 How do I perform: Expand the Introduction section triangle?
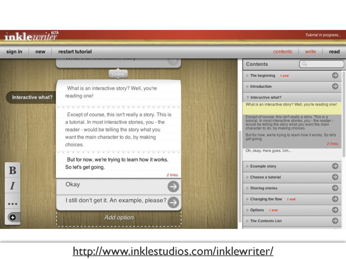coord(247,87)
